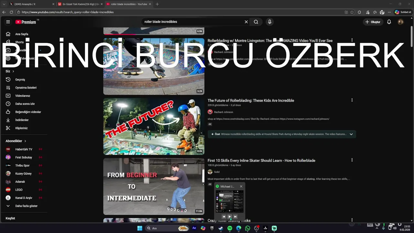This screenshot has width=414, height=233.
Task: Focus the YouTube search input field
Action: click(x=192, y=22)
